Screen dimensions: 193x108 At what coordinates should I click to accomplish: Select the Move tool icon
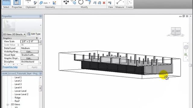66,2
